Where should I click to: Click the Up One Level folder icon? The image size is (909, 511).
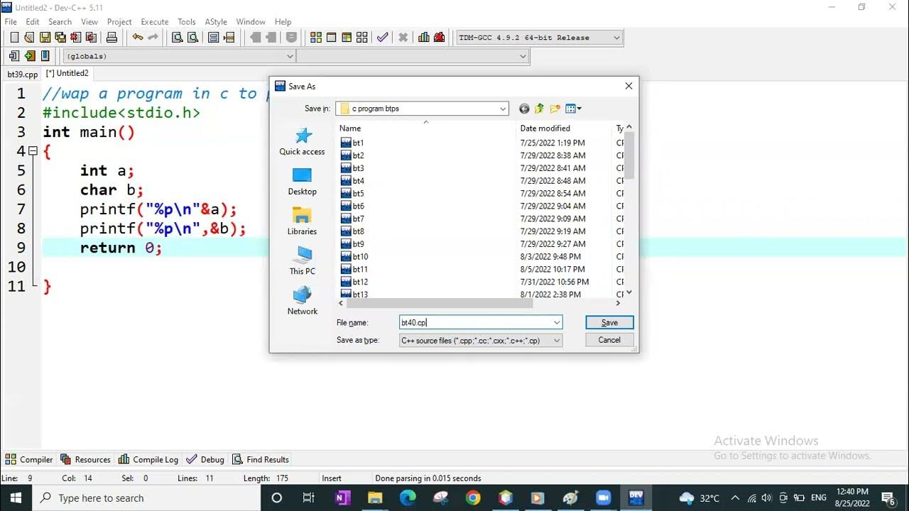click(x=540, y=109)
